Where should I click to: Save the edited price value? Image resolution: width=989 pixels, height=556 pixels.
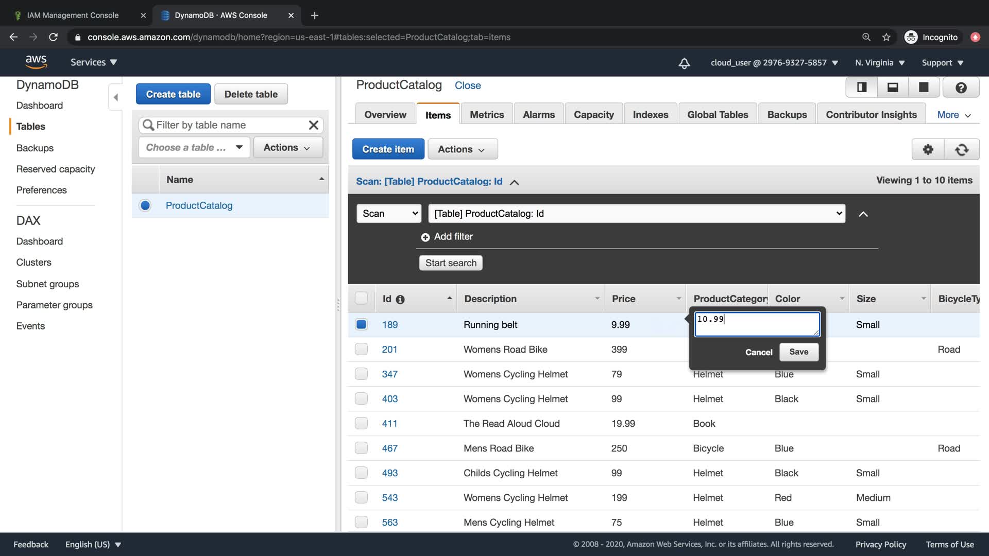click(798, 352)
